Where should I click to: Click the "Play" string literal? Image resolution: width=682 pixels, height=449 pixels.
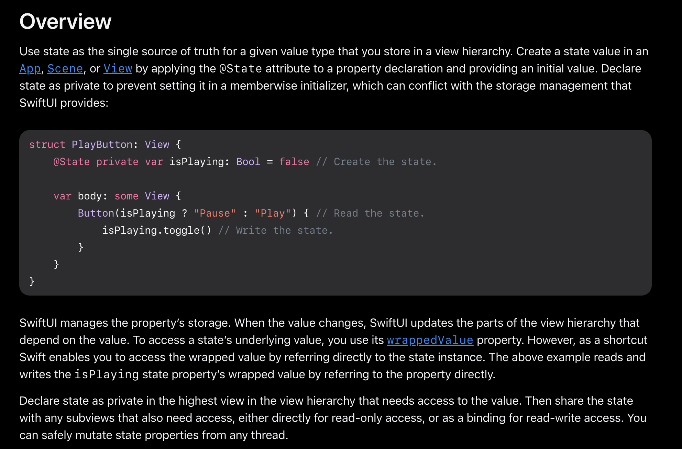273,213
